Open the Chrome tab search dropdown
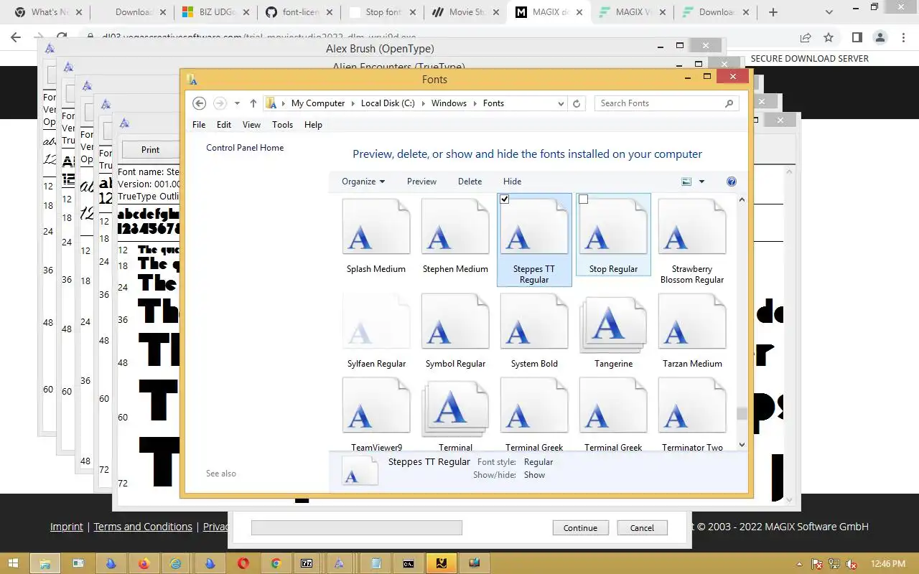 (x=829, y=11)
